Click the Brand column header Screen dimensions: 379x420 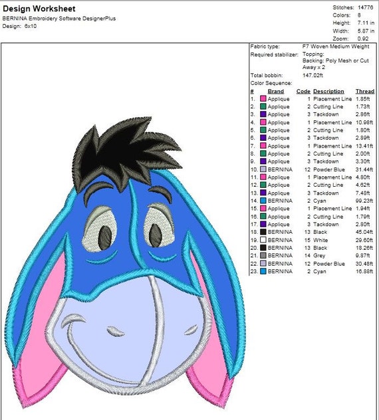pos(275,91)
